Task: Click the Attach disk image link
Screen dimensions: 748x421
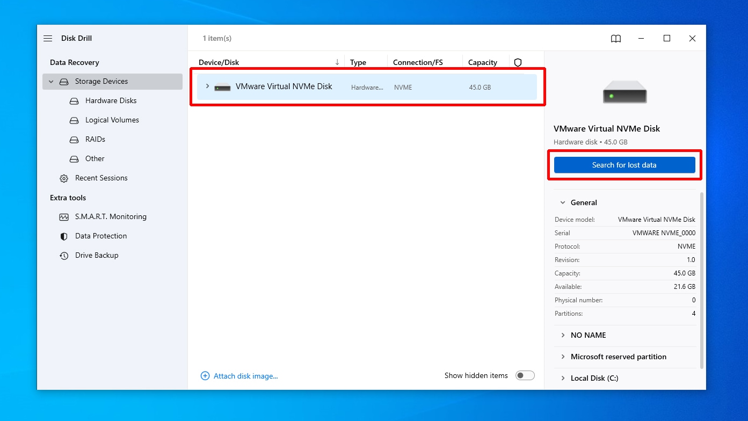Action: point(246,376)
